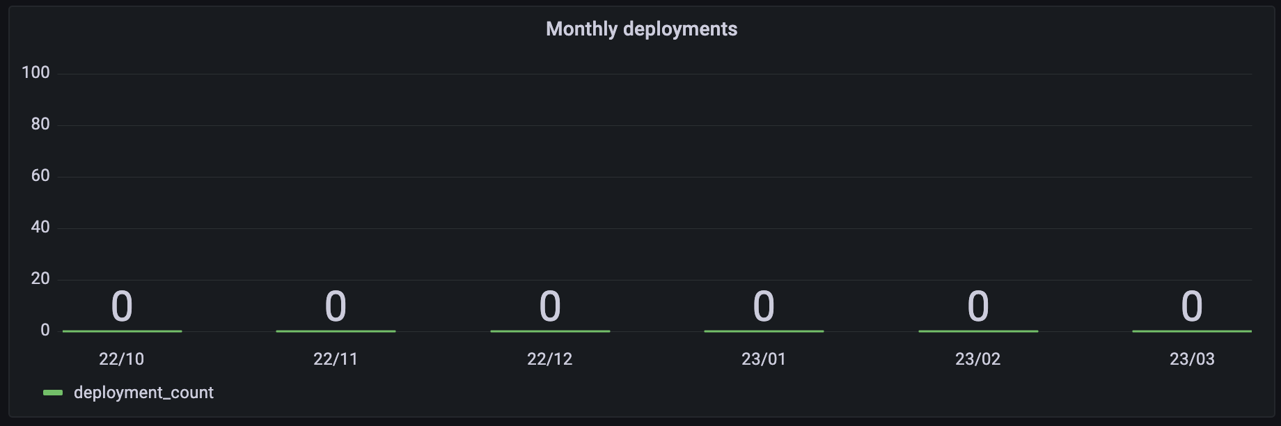
Task: Click the value 0 above 23/03
Action: click(x=1192, y=306)
